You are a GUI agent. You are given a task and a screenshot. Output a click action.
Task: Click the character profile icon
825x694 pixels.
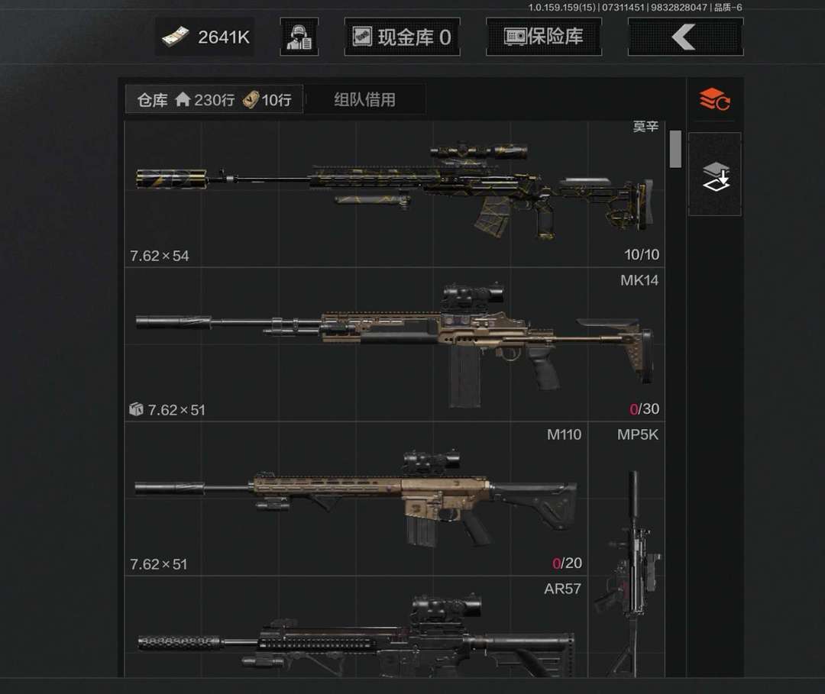(299, 37)
